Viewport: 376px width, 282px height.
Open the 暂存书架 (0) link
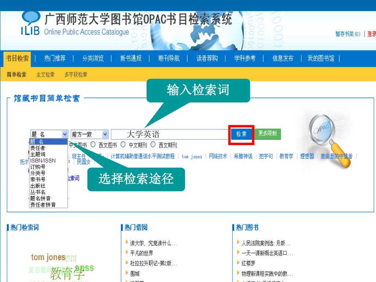coord(348,34)
